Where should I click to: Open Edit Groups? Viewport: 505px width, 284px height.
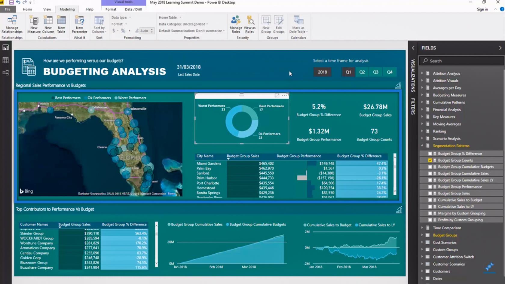(x=279, y=25)
